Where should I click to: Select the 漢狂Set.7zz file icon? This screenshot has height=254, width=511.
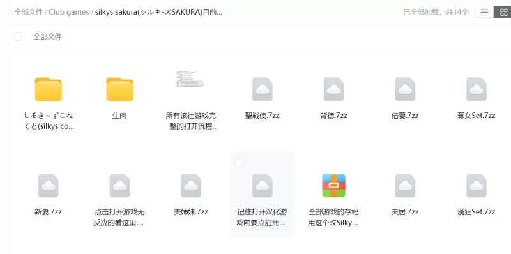pyautogui.click(x=477, y=185)
